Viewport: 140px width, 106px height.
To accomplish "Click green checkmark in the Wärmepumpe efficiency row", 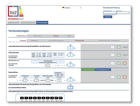I will [x=119, y=47].
